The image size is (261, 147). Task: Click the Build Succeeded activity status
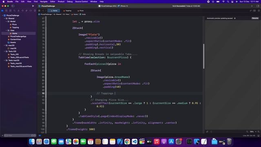[x=186, y=6]
